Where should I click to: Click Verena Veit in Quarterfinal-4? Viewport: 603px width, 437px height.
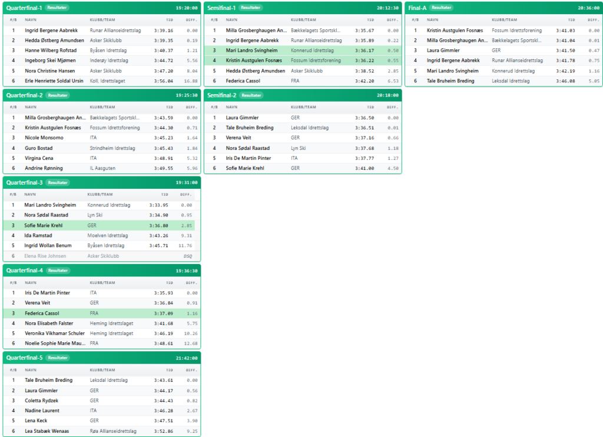(x=37, y=302)
